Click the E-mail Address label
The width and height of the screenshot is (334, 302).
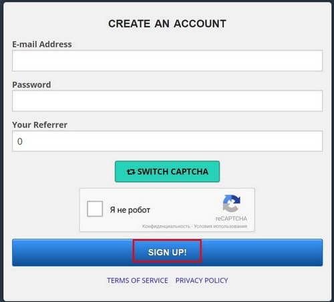(x=42, y=44)
